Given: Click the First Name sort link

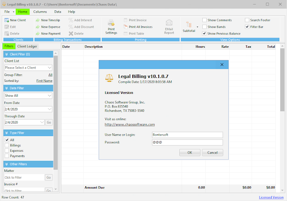Looking at the screenshot, I should [x=44, y=81].
